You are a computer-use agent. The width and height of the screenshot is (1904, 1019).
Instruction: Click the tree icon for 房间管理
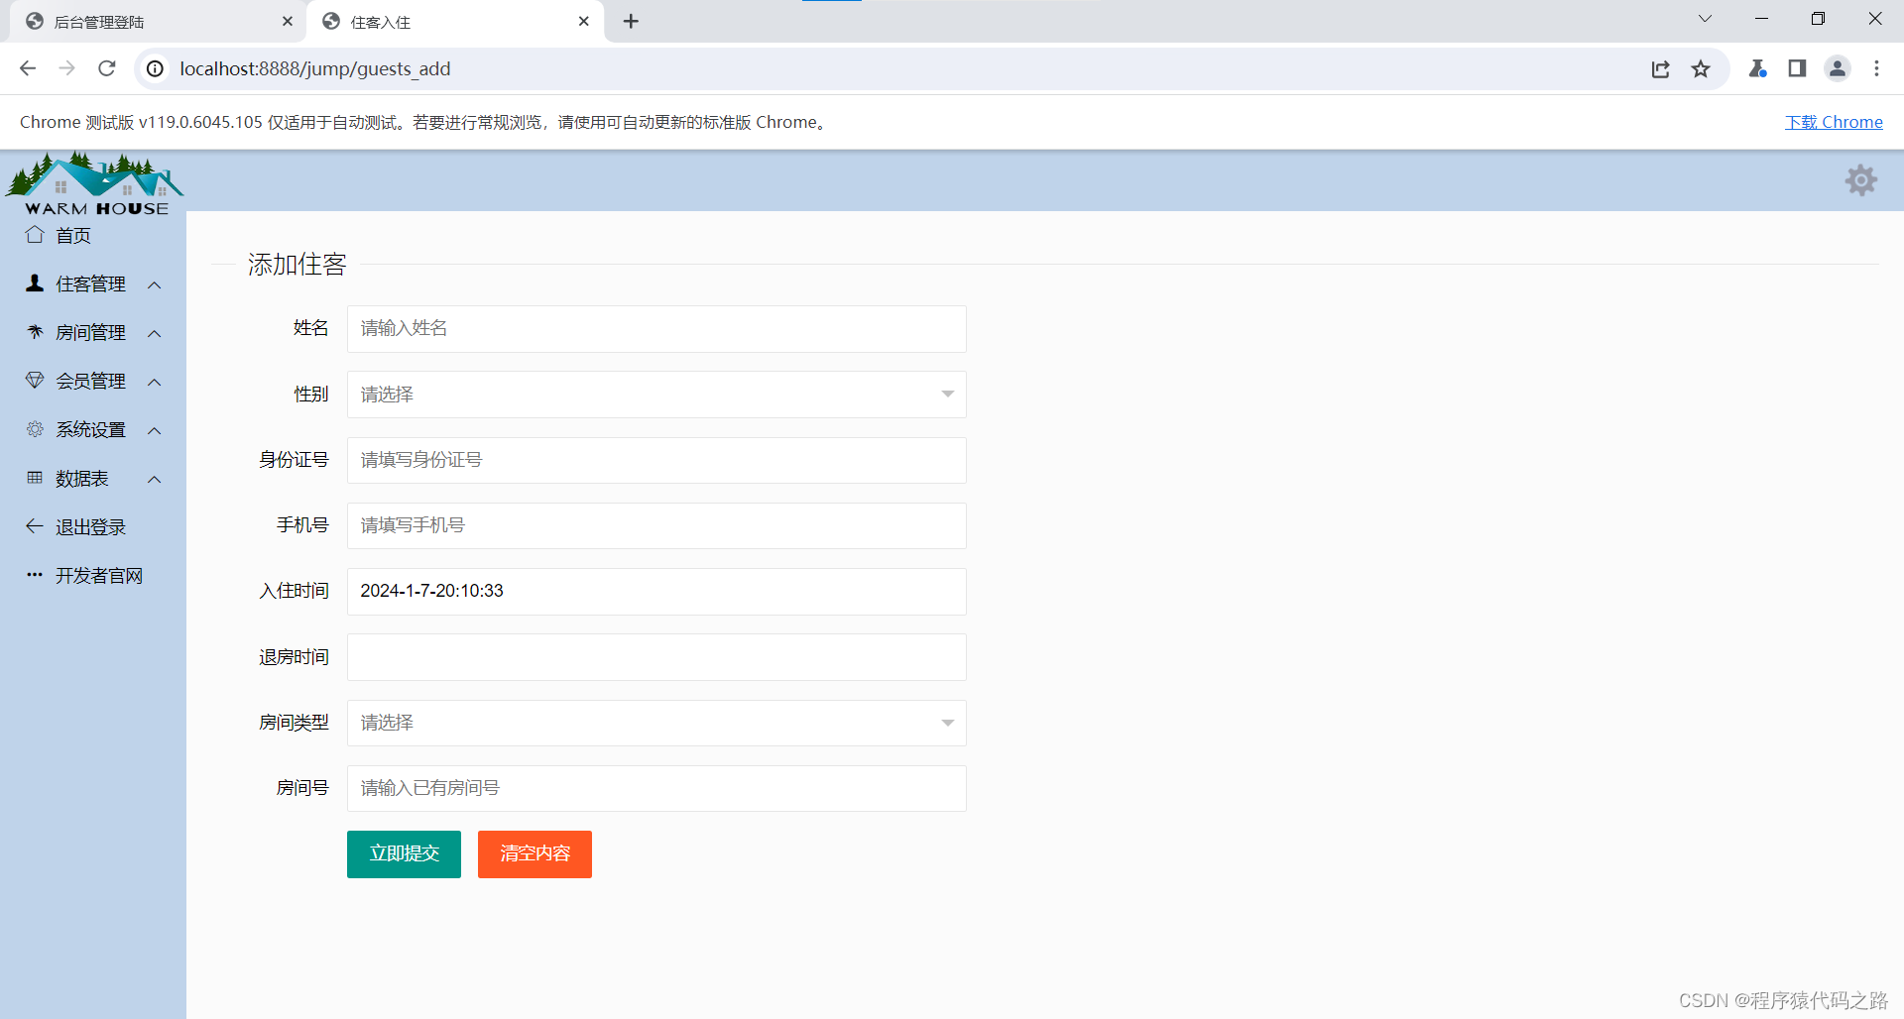click(35, 332)
